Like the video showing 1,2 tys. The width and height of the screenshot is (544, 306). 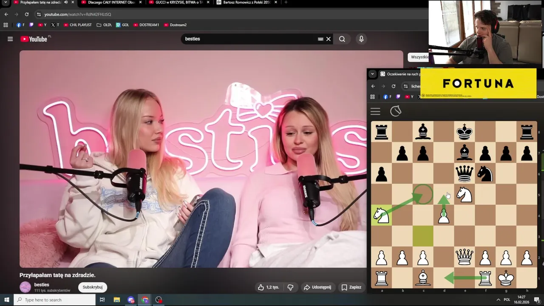click(268, 287)
